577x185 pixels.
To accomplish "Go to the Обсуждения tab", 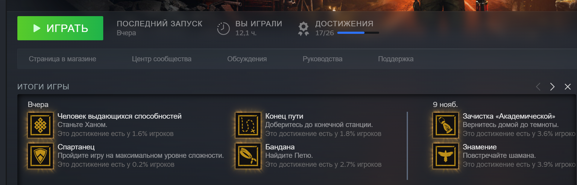I will (247, 59).
